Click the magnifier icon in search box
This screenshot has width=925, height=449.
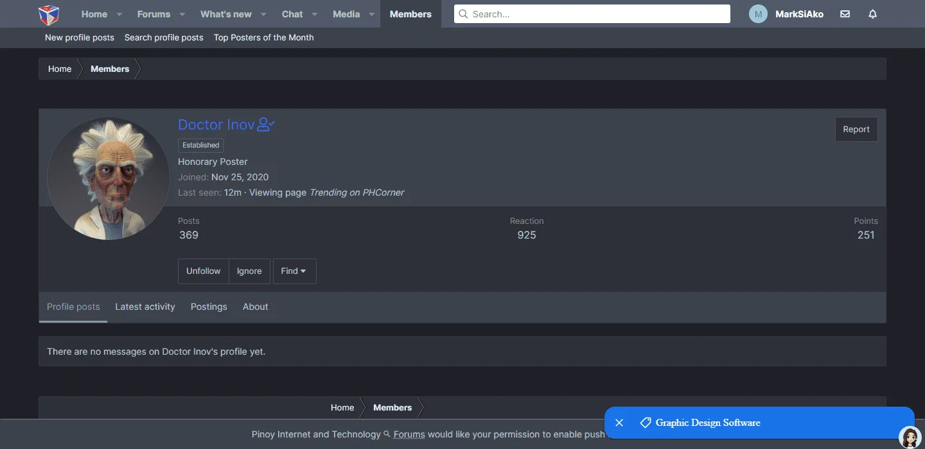(x=463, y=14)
